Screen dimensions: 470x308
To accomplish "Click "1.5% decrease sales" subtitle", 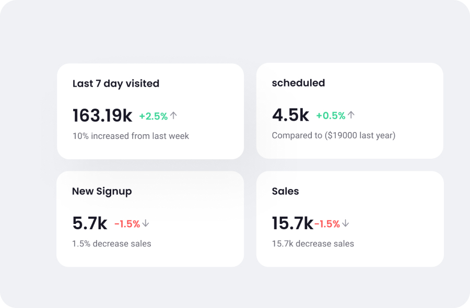I will point(111,243).
